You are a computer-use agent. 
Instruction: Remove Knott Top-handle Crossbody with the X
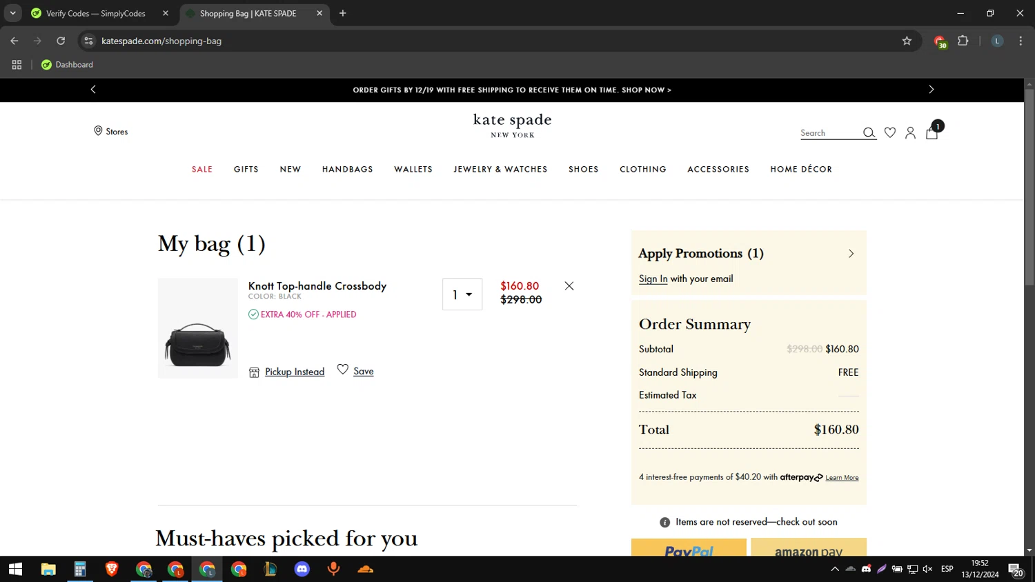coord(569,285)
